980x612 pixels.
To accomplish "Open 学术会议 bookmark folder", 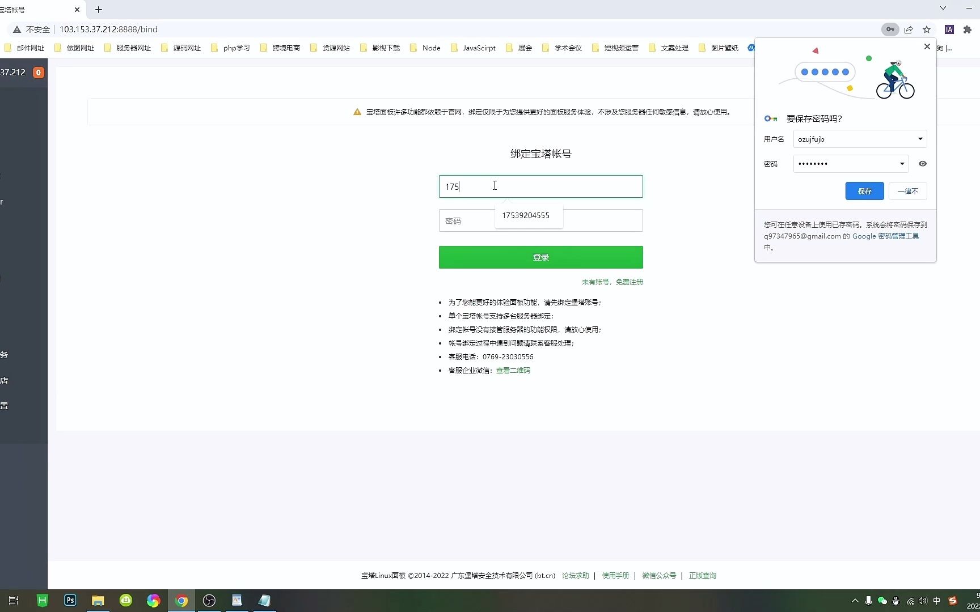I will (x=563, y=48).
